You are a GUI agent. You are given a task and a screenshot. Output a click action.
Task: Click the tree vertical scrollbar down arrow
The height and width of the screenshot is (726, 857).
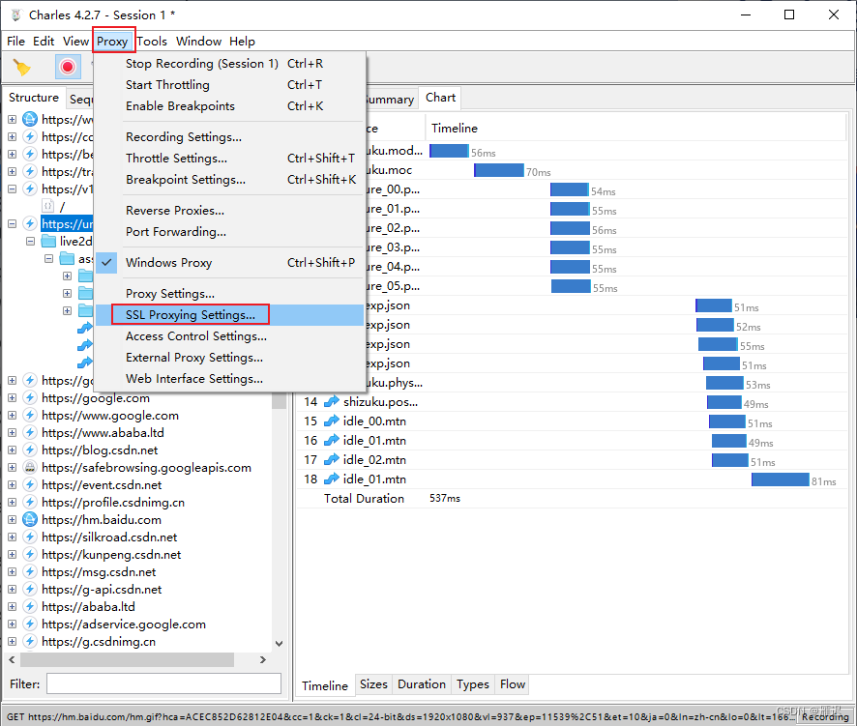click(x=280, y=644)
